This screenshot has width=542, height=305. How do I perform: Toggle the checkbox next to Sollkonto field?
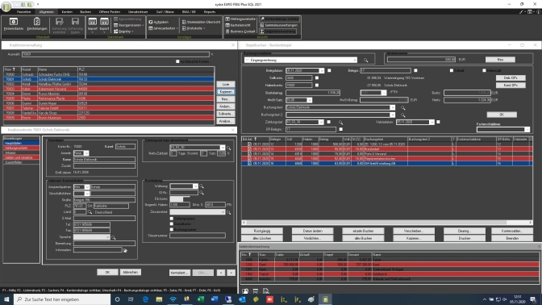pyautogui.click(x=317, y=78)
